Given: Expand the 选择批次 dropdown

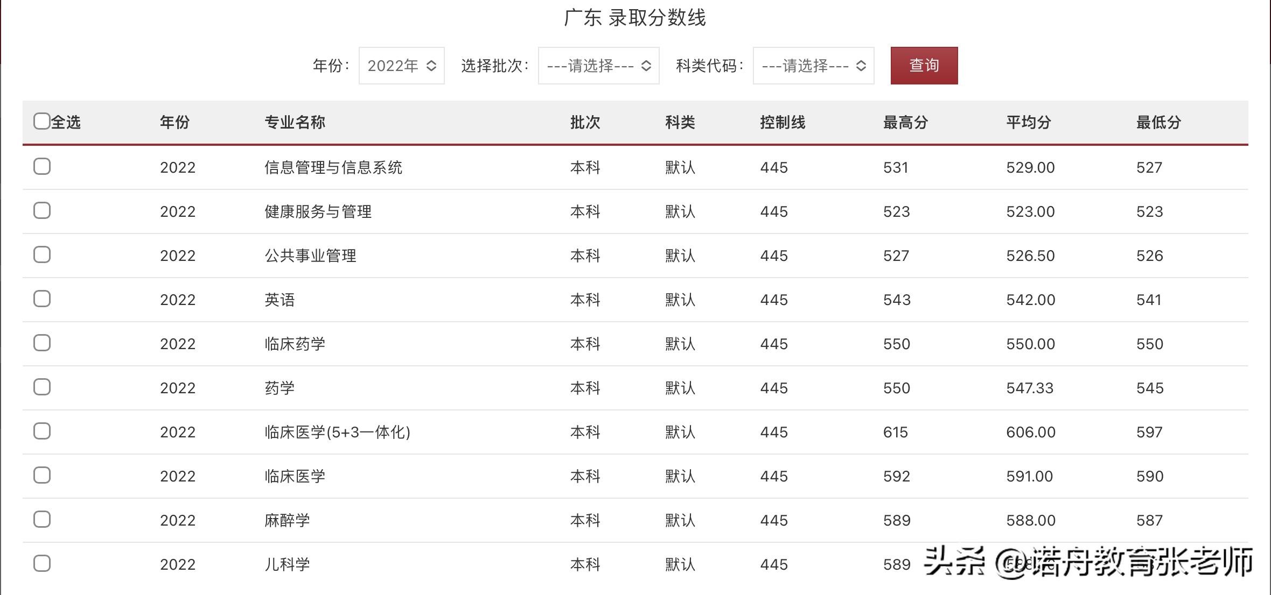Looking at the screenshot, I should [x=598, y=66].
